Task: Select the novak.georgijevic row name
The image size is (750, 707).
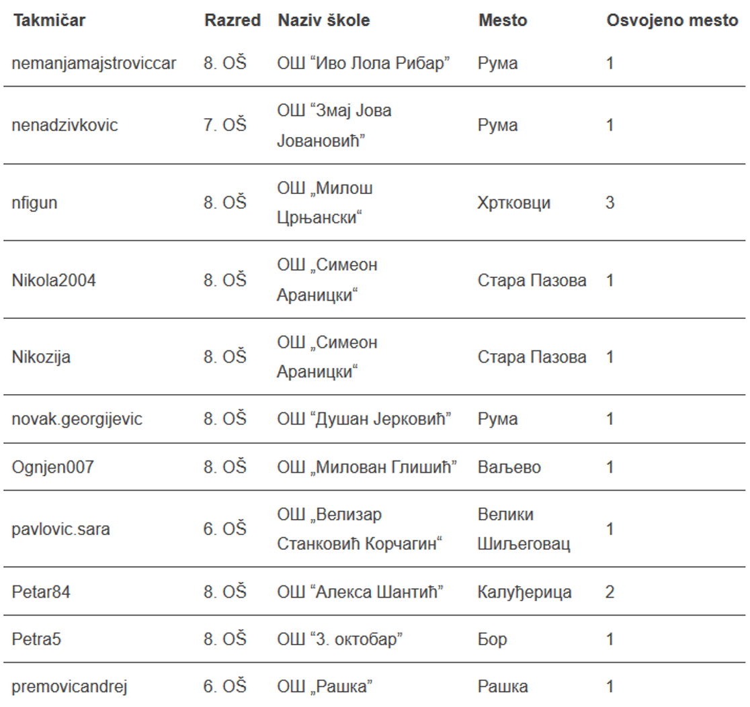Action: (x=77, y=420)
